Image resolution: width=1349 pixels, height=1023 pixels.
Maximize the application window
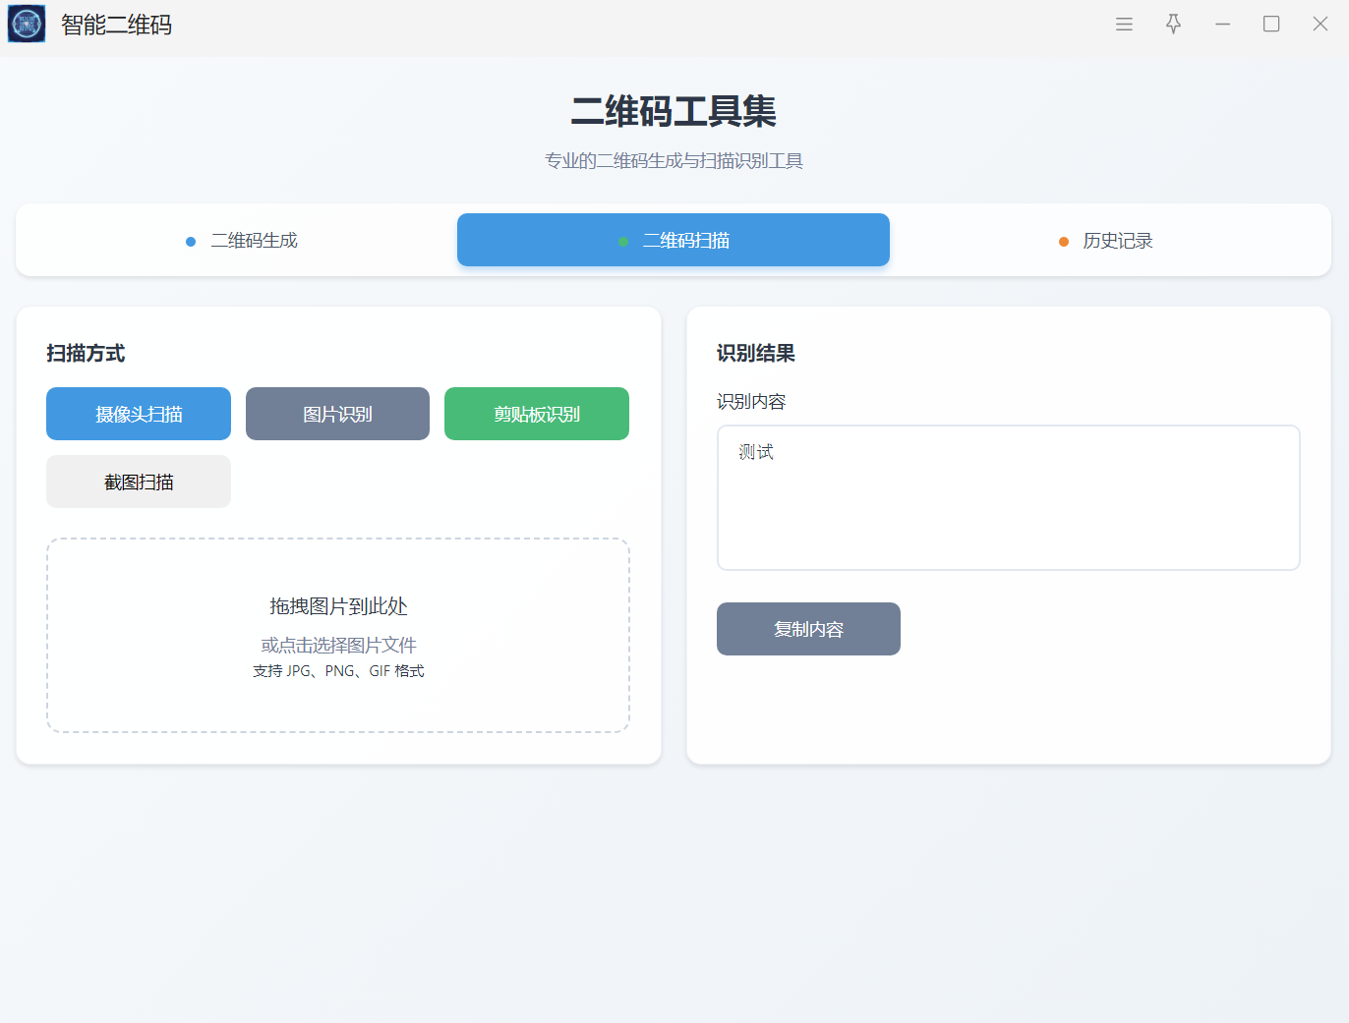(x=1271, y=25)
